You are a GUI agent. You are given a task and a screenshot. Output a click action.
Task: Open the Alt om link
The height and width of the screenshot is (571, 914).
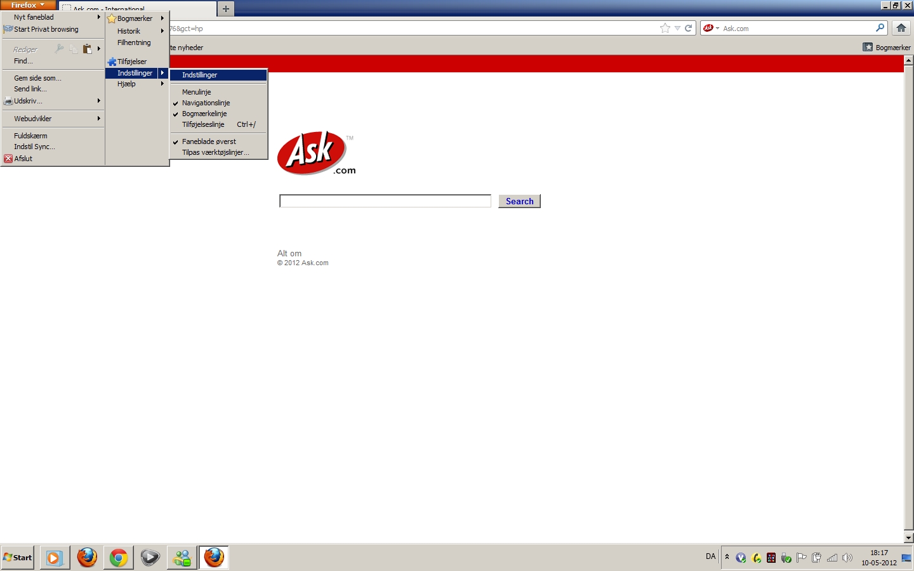point(289,253)
